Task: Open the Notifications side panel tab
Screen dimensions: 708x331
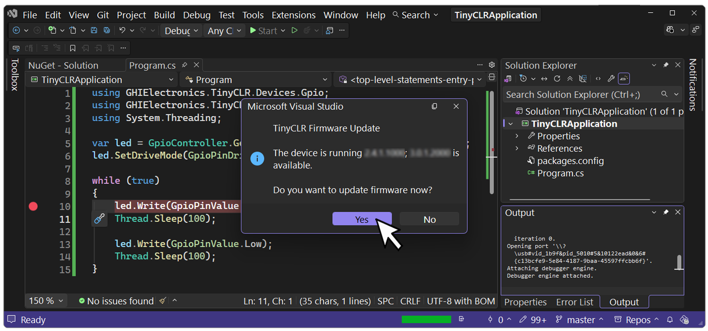Action: pyautogui.click(x=692, y=85)
